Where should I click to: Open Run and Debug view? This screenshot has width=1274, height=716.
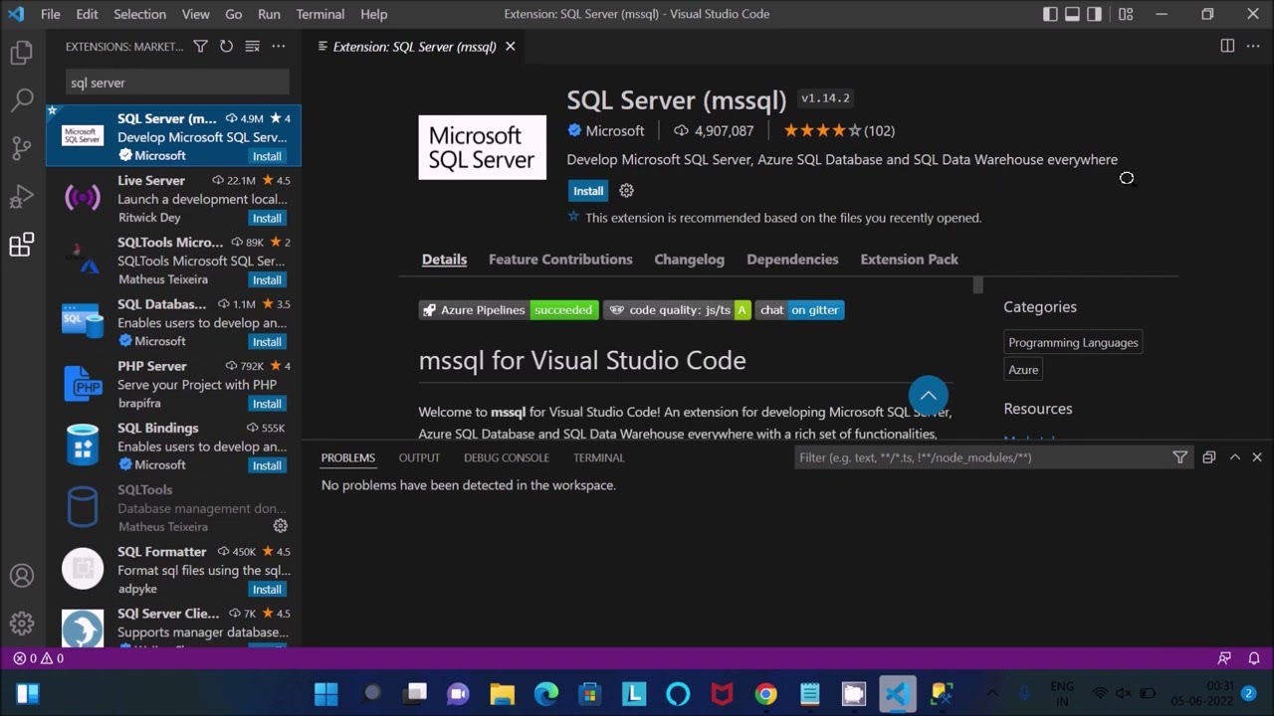(22, 196)
